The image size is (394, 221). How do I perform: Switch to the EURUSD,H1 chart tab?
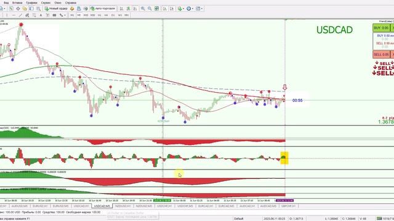tap(40, 206)
